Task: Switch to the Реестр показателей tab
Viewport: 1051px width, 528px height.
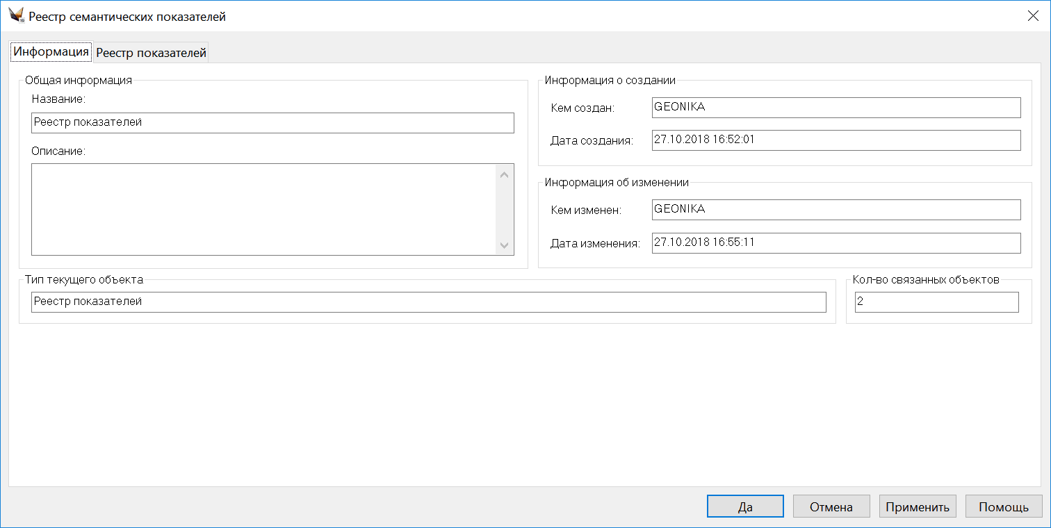Action: click(151, 52)
